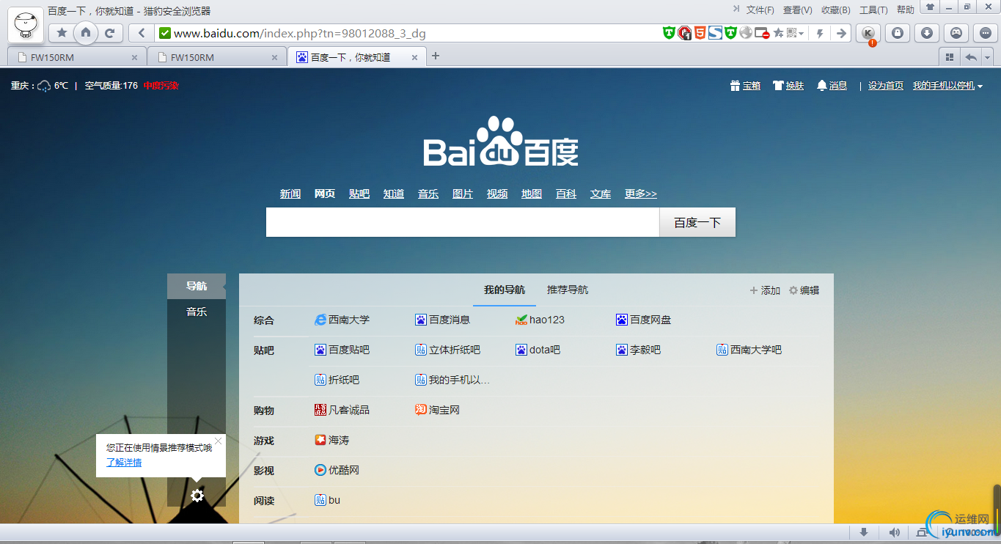
Task: Click the padlock toolbar button
Action: pyautogui.click(x=898, y=33)
